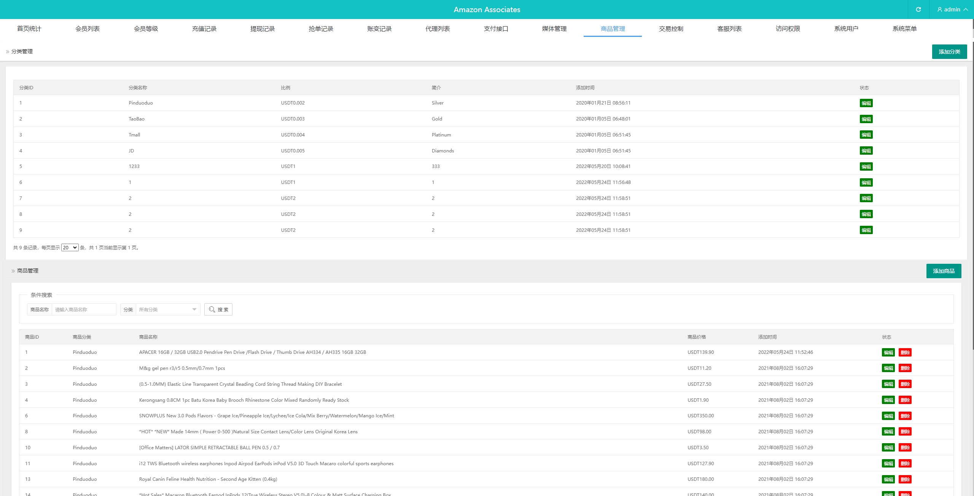Click the vertical page scrollbar

point(972,190)
